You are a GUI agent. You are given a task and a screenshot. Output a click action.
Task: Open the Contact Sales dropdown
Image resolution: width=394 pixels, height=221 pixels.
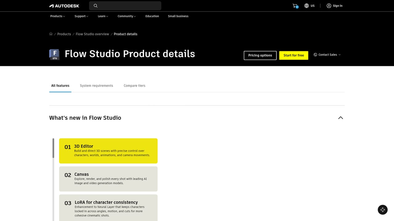pos(327,55)
